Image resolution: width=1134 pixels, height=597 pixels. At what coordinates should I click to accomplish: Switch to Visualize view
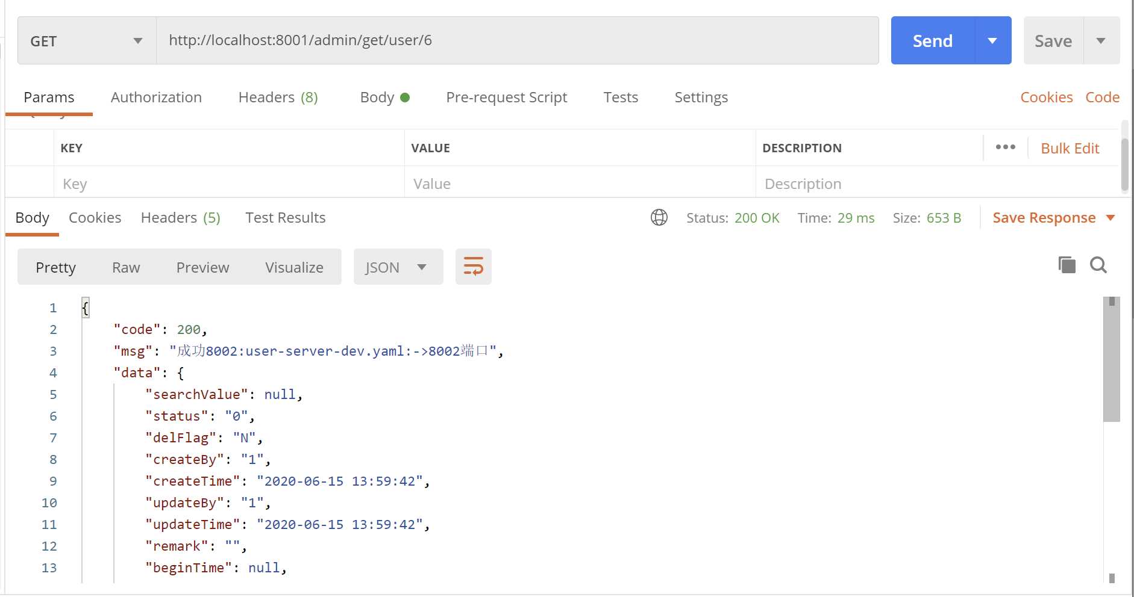pyautogui.click(x=294, y=267)
